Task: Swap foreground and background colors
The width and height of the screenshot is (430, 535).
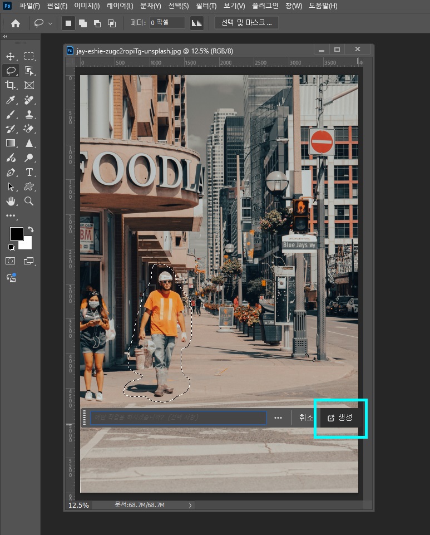Action: [31, 229]
